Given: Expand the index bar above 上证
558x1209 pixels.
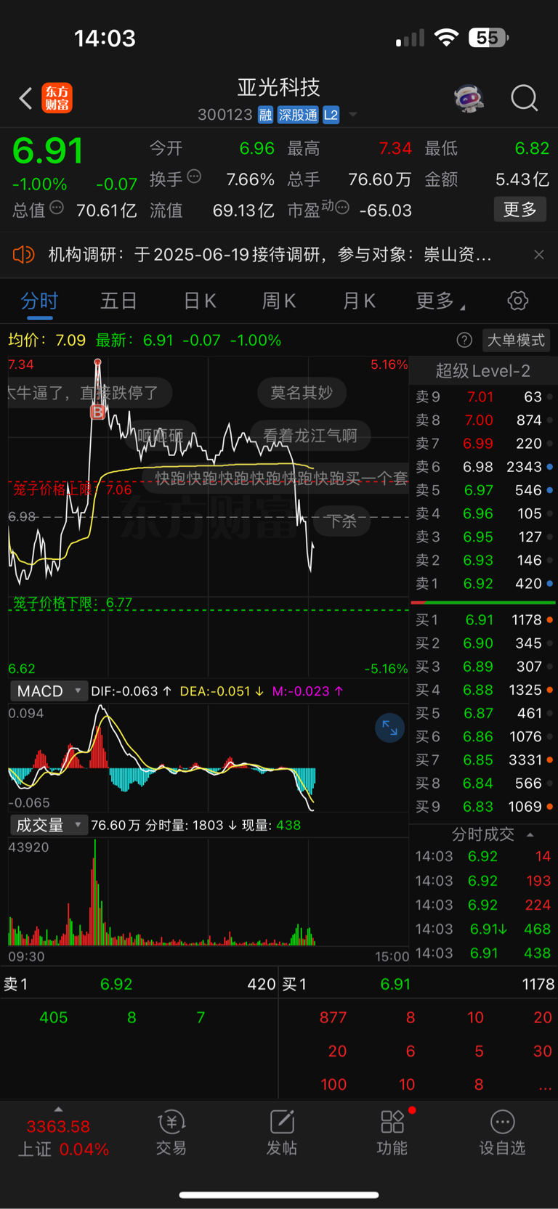Looking at the screenshot, I should [x=58, y=1109].
